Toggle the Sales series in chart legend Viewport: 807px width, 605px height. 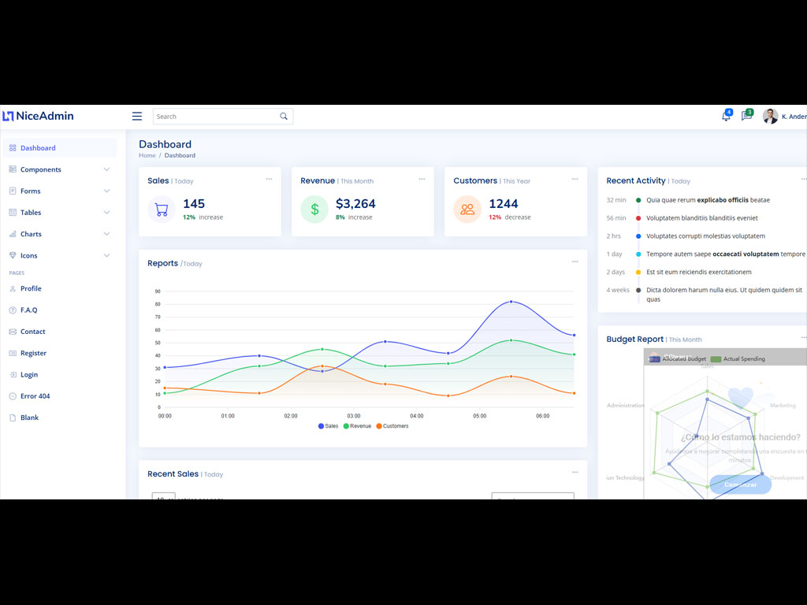pyautogui.click(x=329, y=426)
